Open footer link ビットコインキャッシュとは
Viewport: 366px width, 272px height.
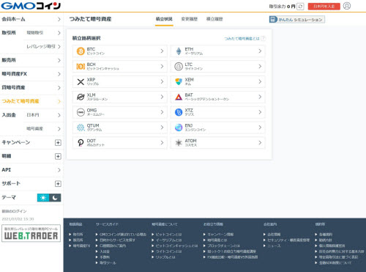(176, 246)
